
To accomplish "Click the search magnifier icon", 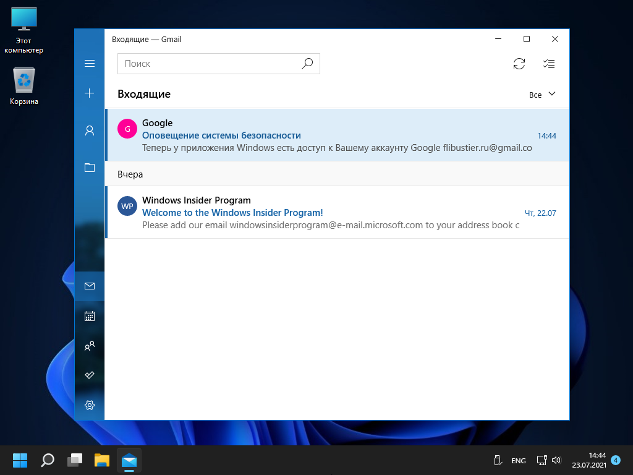I will coord(307,64).
